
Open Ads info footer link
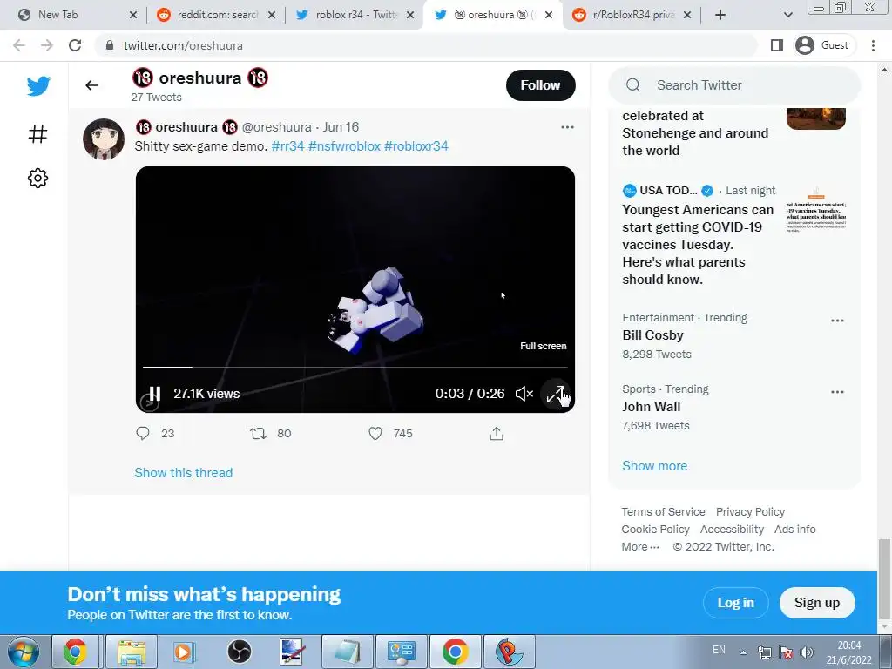coord(794,530)
